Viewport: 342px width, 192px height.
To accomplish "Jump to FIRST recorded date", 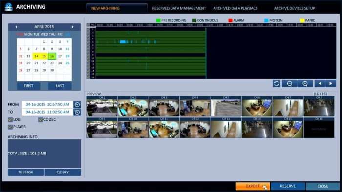I will coord(28,86).
